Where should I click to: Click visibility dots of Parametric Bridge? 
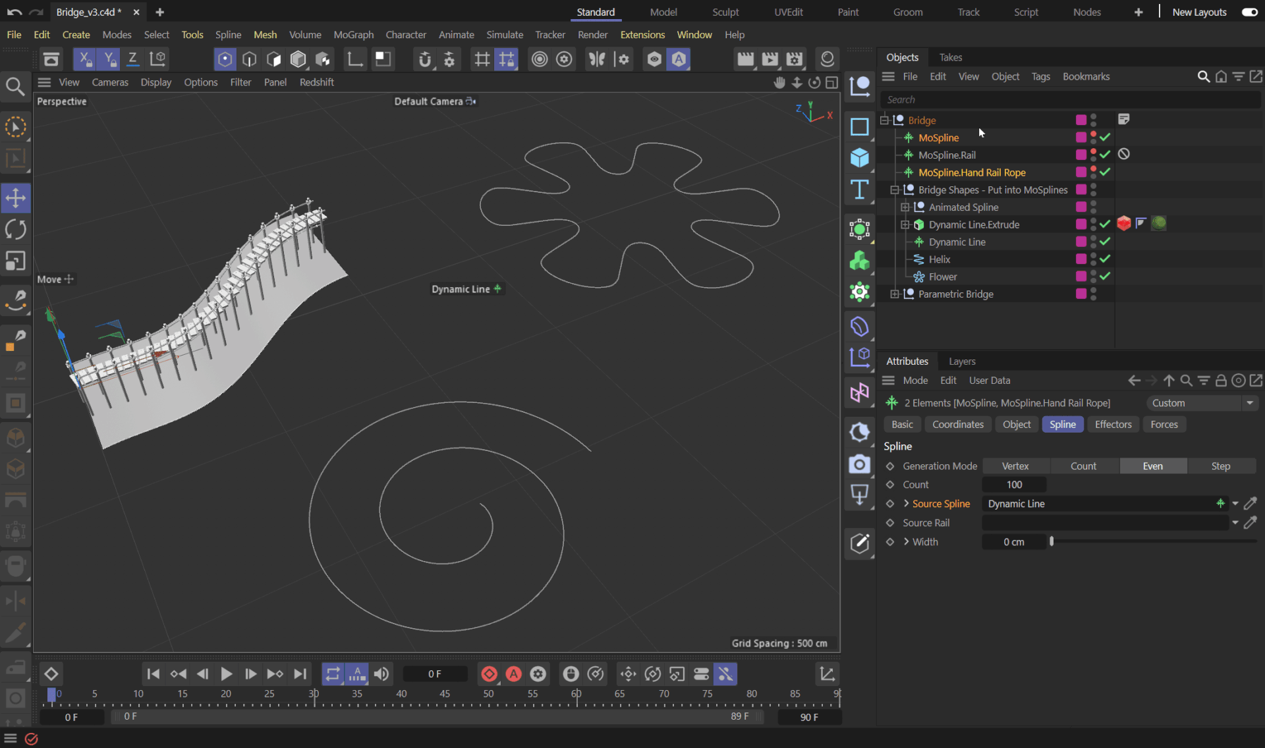click(1094, 294)
